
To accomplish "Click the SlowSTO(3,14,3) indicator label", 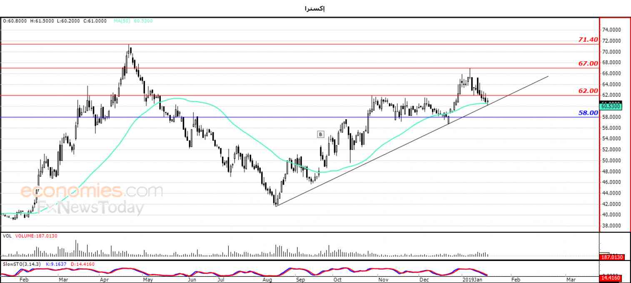I will click(x=22, y=264).
